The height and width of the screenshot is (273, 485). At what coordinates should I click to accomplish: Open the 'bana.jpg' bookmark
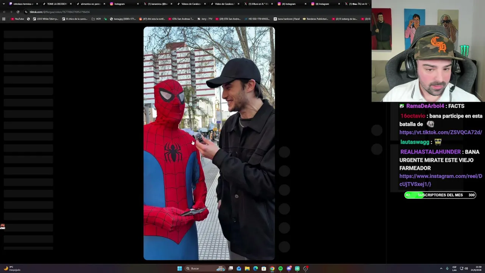[x=122, y=19]
